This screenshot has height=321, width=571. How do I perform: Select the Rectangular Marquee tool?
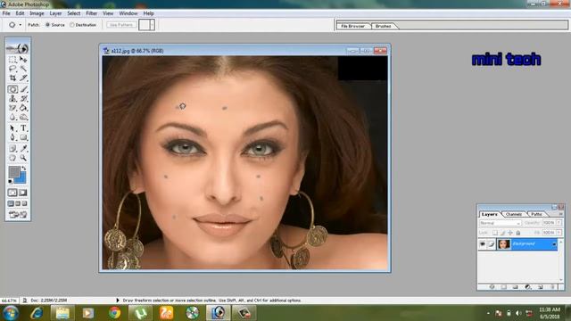12,60
